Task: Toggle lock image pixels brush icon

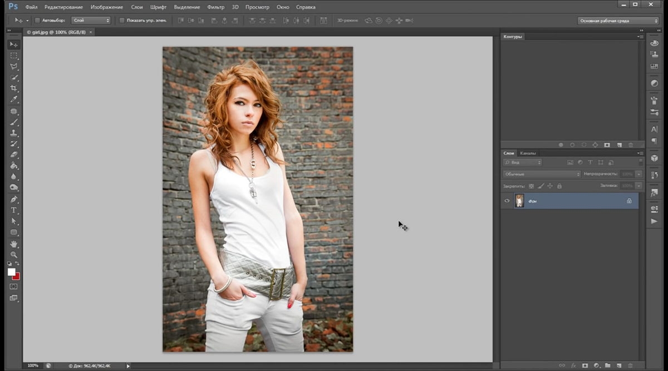Action: click(541, 186)
